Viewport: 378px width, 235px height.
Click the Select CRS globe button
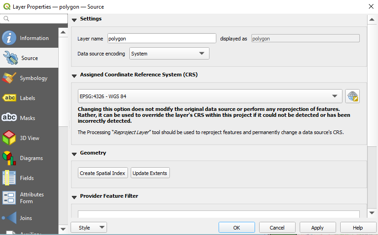click(352, 96)
